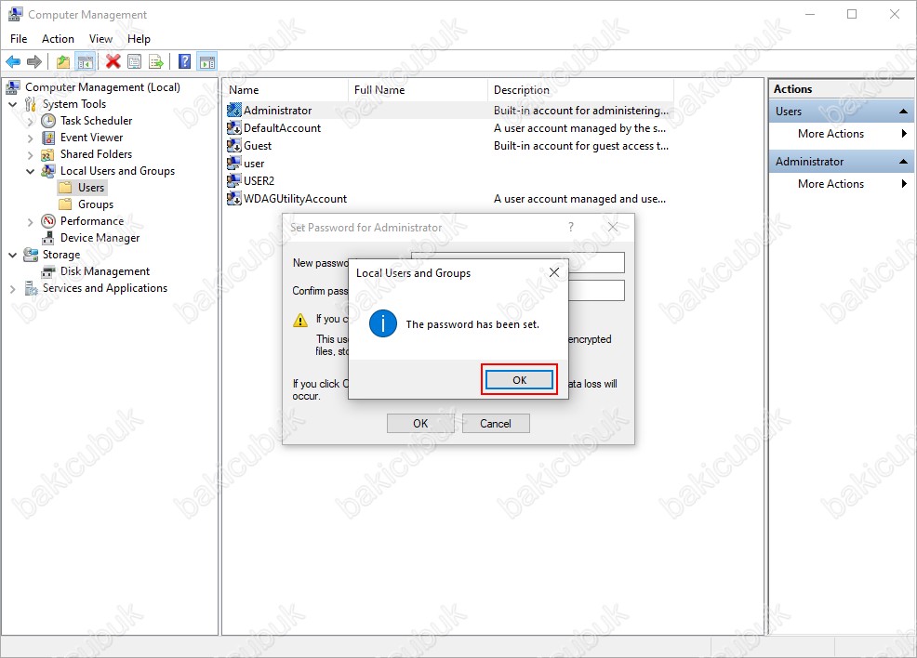Expand the Shared Folders tree node
917x658 pixels.
[31, 155]
